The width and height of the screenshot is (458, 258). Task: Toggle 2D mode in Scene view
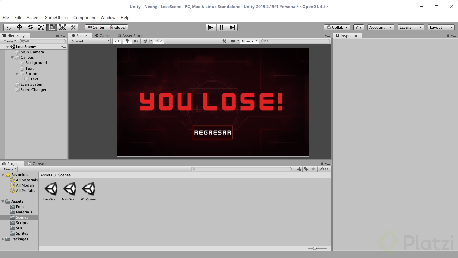tap(117, 41)
